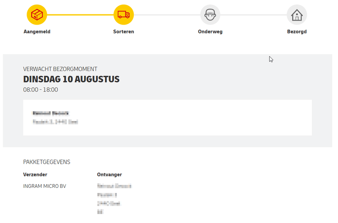
Task: Click the Aangemeld package box icon
Action: point(37,15)
